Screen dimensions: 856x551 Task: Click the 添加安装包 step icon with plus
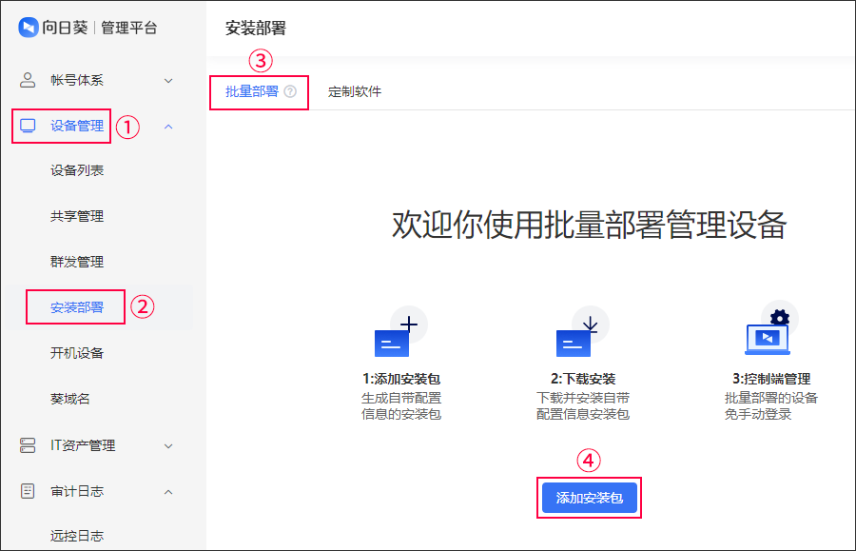pyautogui.click(x=400, y=331)
